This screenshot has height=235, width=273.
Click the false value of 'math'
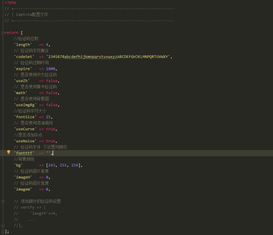coord(52,93)
